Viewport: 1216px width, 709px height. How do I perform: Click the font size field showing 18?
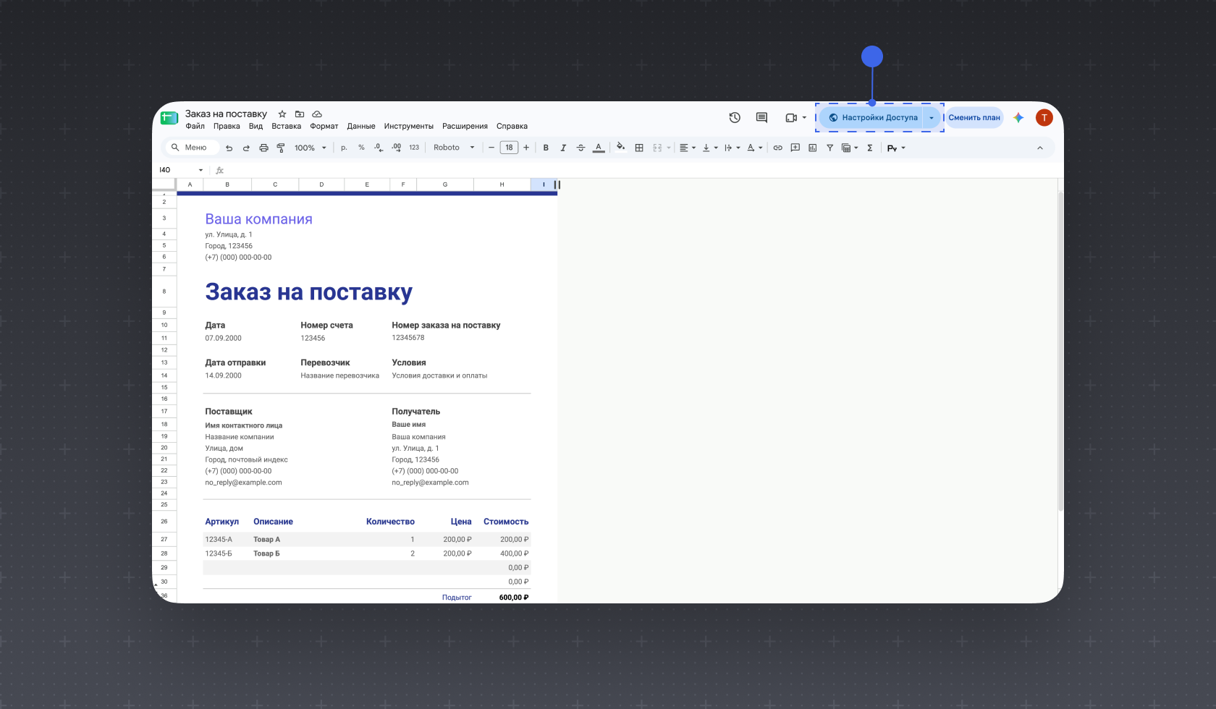[x=509, y=148]
